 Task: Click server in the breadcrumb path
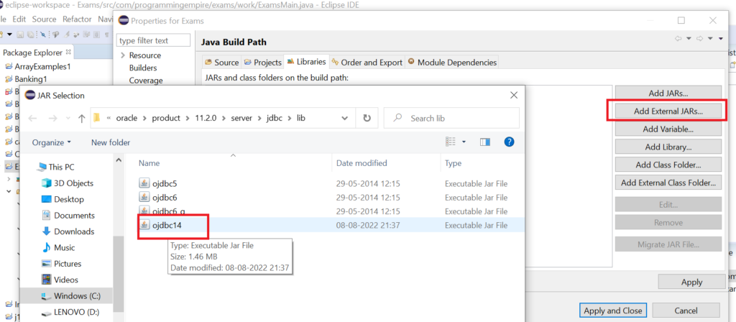(241, 119)
